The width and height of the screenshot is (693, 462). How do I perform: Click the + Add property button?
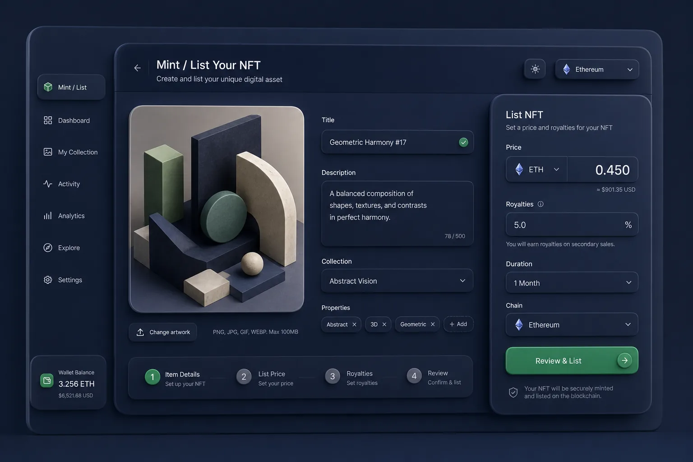[458, 324]
